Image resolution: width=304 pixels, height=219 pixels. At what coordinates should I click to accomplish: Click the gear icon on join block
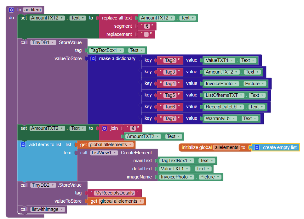[105, 128]
